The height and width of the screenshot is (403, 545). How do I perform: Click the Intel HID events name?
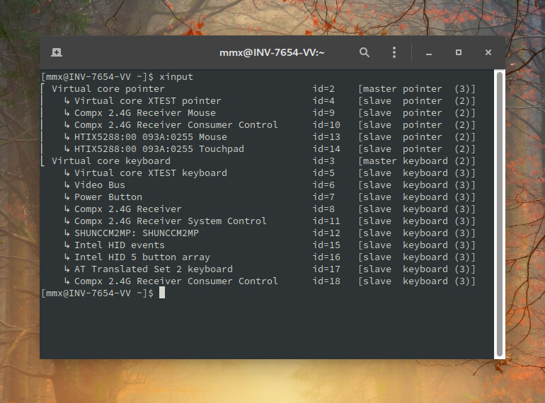pyautogui.click(x=120, y=245)
